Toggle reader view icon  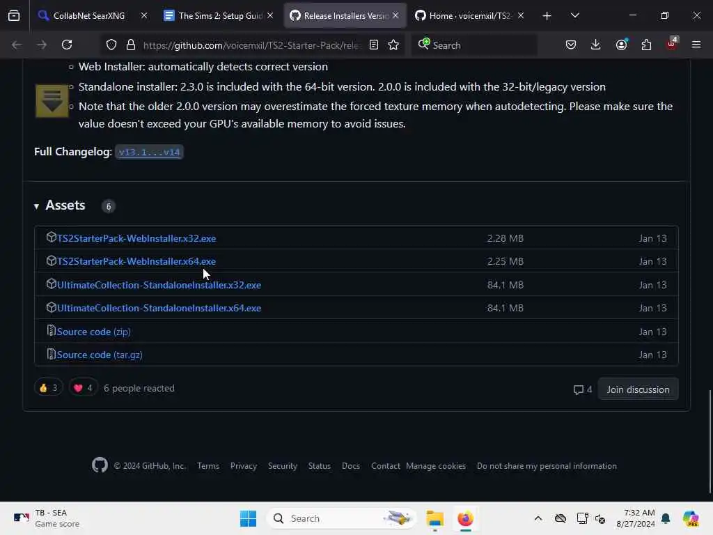374,45
